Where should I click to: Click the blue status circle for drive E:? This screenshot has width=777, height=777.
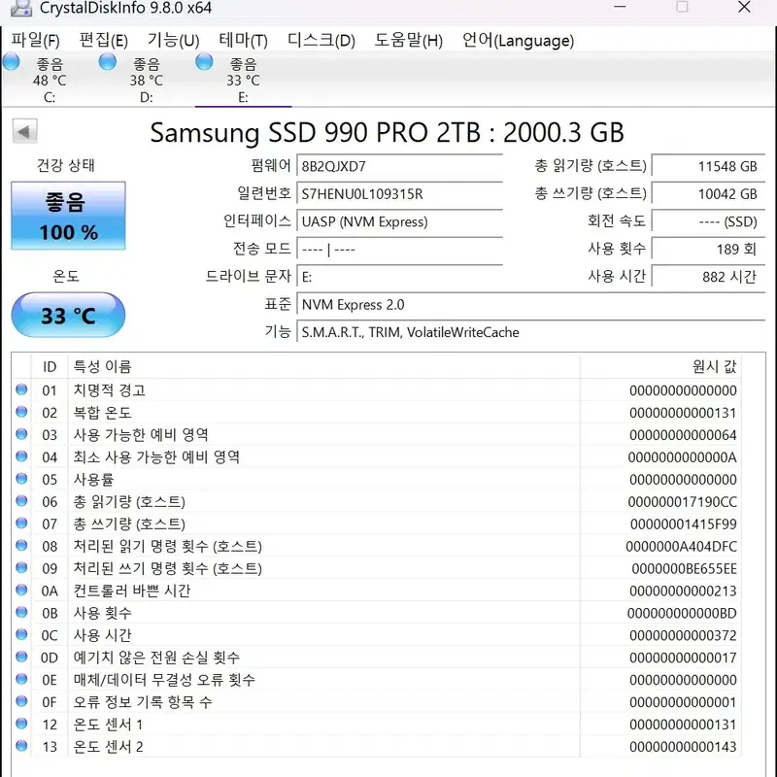(204, 62)
